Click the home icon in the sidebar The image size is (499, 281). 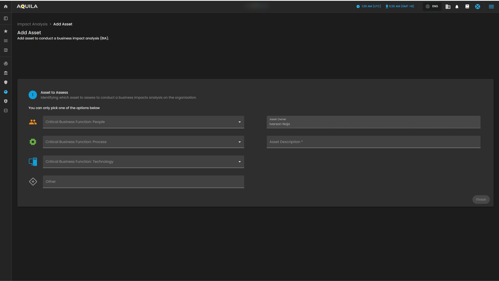pyautogui.click(x=6, y=6)
